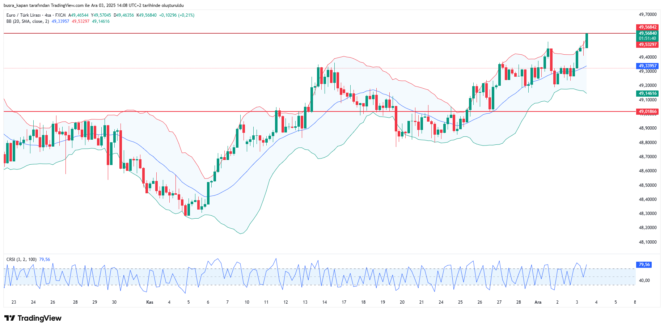Image resolution: width=664 pixels, height=329 pixels.
Task: Click the green current price label with countdown
Action: (647, 36)
